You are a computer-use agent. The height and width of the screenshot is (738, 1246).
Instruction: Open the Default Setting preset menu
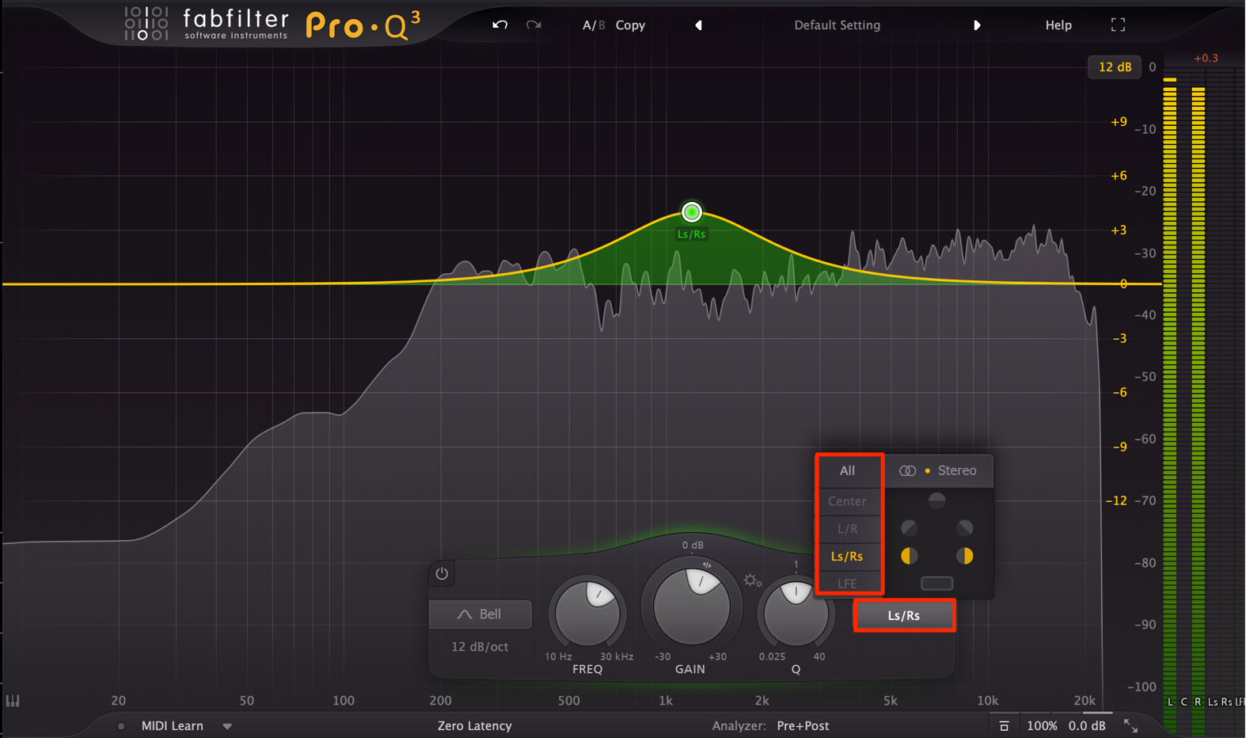click(x=837, y=25)
